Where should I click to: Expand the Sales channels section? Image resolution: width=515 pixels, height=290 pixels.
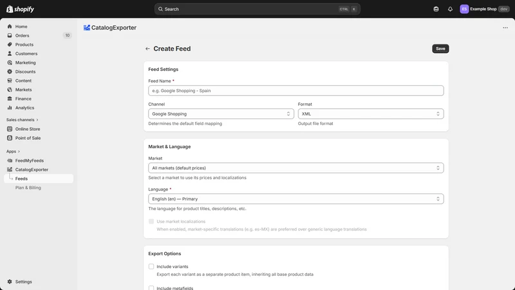[22, 120]
